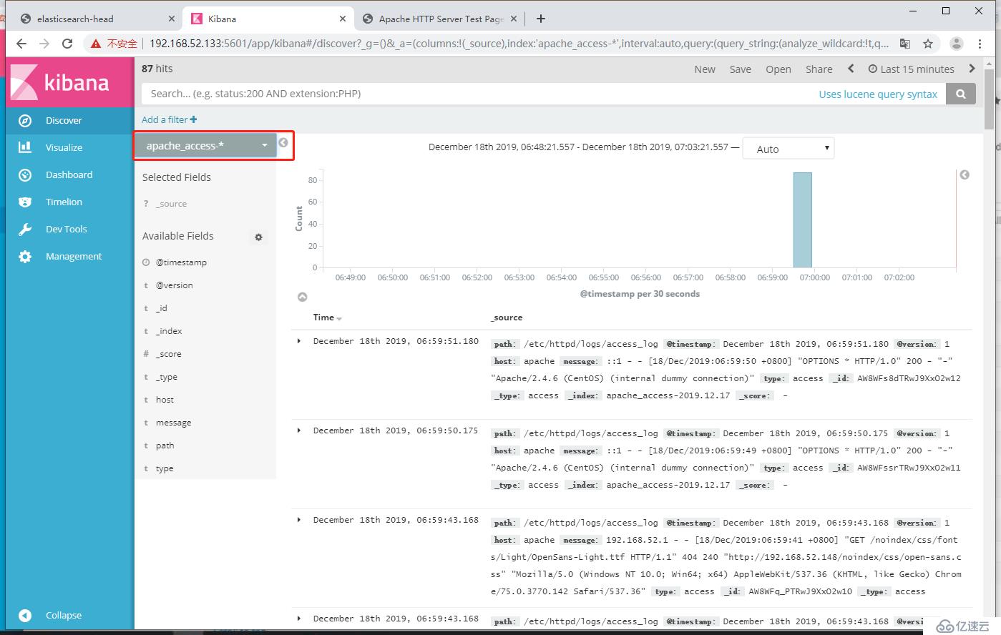Select the _type field

pos(166,377)
